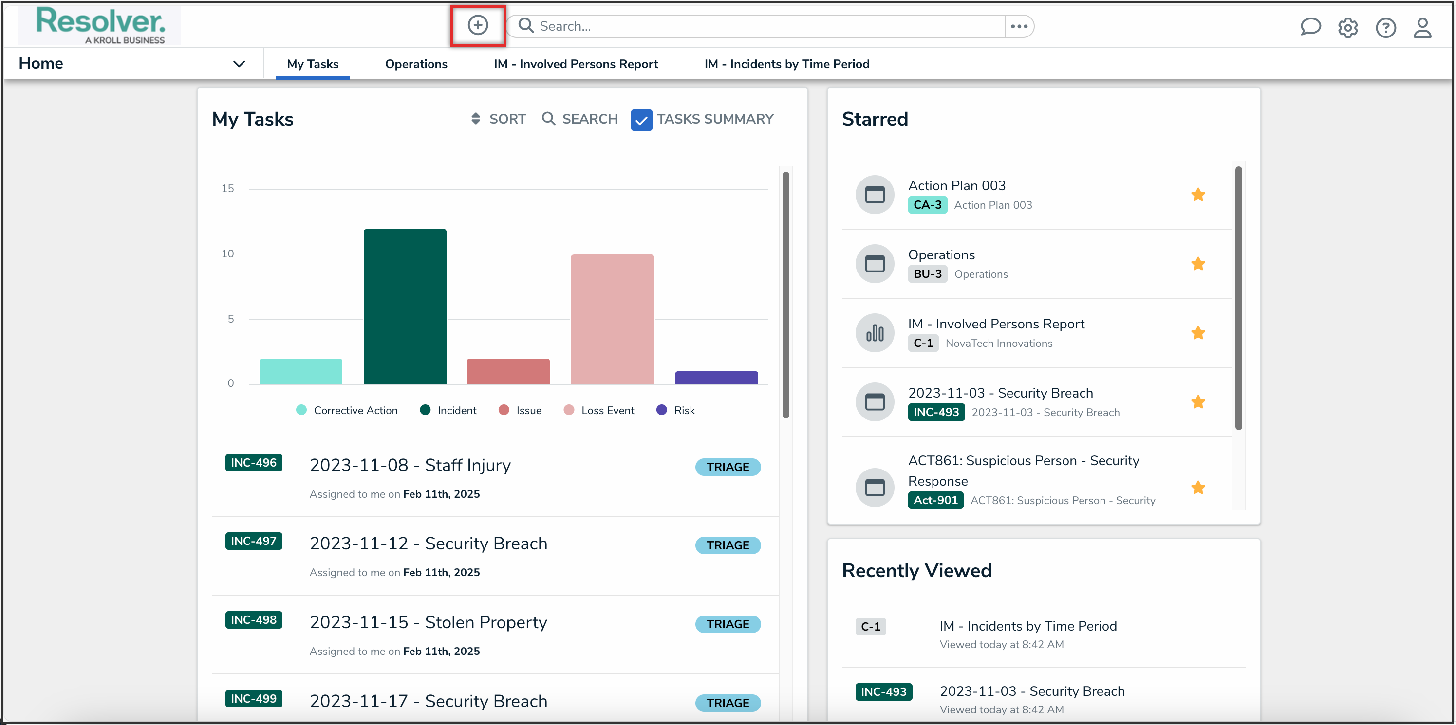The width and height of the screenshot is (1456, 725).
Task: Open the 2023-11-08 Staff Injury task
Action: pos(410,465)
